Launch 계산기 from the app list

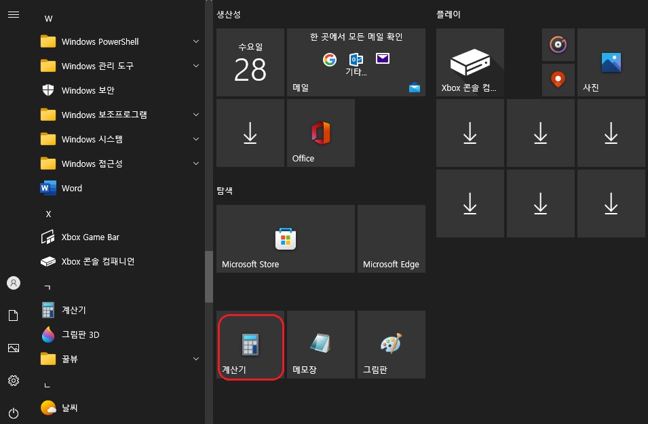point(120,310)
